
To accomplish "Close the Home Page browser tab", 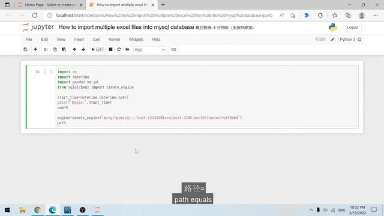I will (x=81, y=5).
